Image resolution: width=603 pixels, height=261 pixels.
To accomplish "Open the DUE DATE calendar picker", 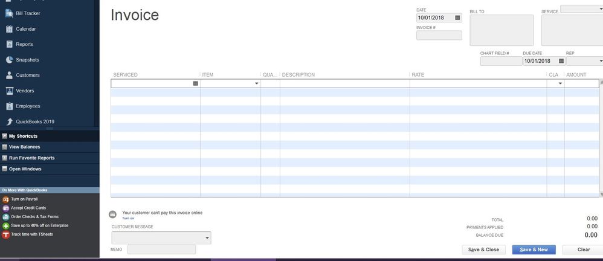I will (x=561, y=61).
